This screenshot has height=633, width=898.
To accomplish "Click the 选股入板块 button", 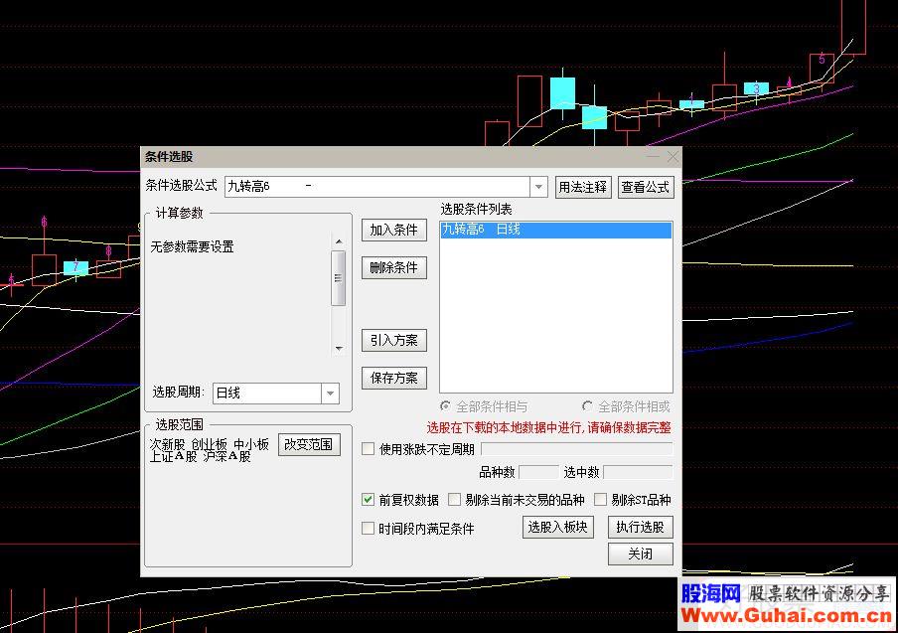I will (558, 527).
